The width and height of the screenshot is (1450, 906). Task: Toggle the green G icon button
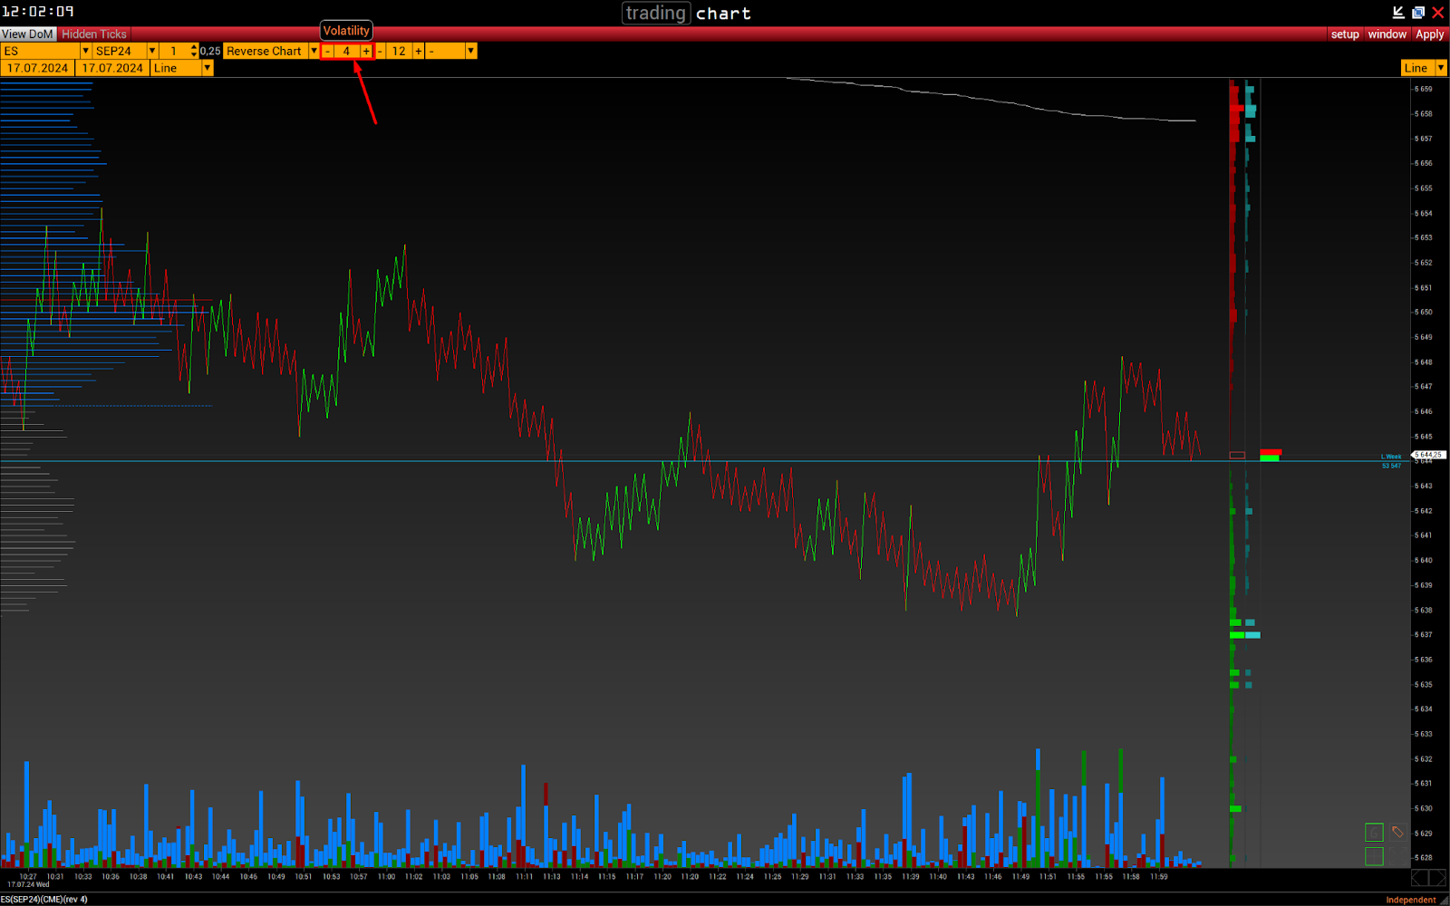tap(1374, 833)
